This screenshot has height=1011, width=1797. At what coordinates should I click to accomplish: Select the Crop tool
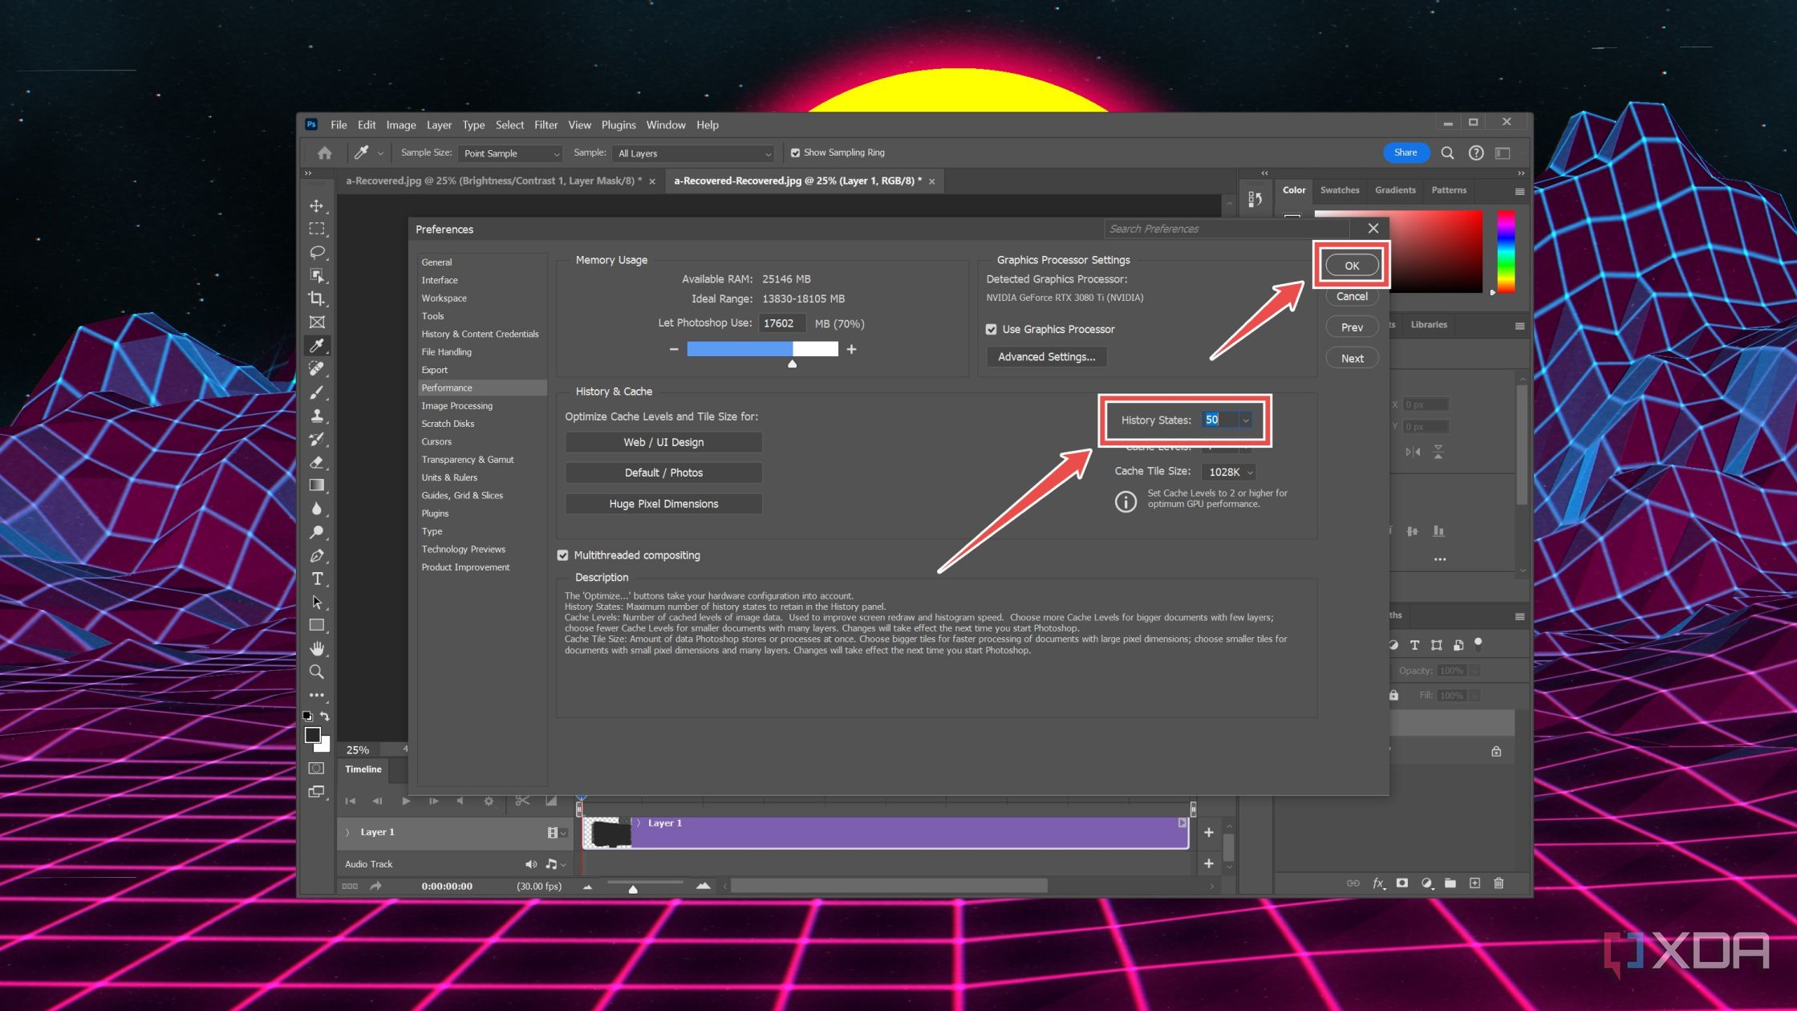(317, 298)
